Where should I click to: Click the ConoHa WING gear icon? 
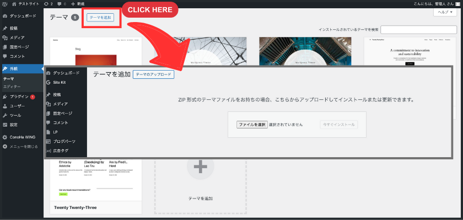5,137
